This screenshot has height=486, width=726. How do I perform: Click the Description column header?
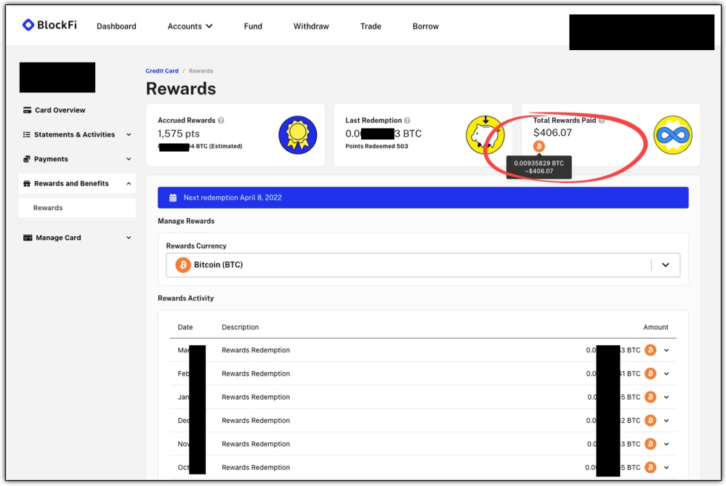[240, 327]
